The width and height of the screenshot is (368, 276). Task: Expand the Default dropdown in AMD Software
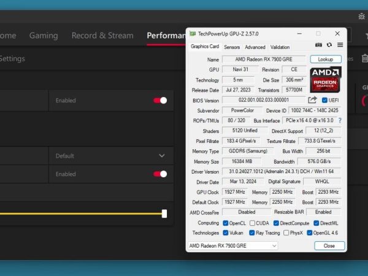pos(162,156)
